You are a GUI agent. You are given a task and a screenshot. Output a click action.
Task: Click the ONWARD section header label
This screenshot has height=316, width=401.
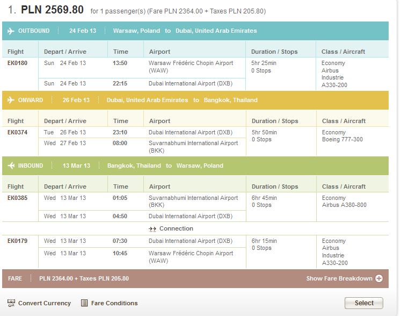31,100
